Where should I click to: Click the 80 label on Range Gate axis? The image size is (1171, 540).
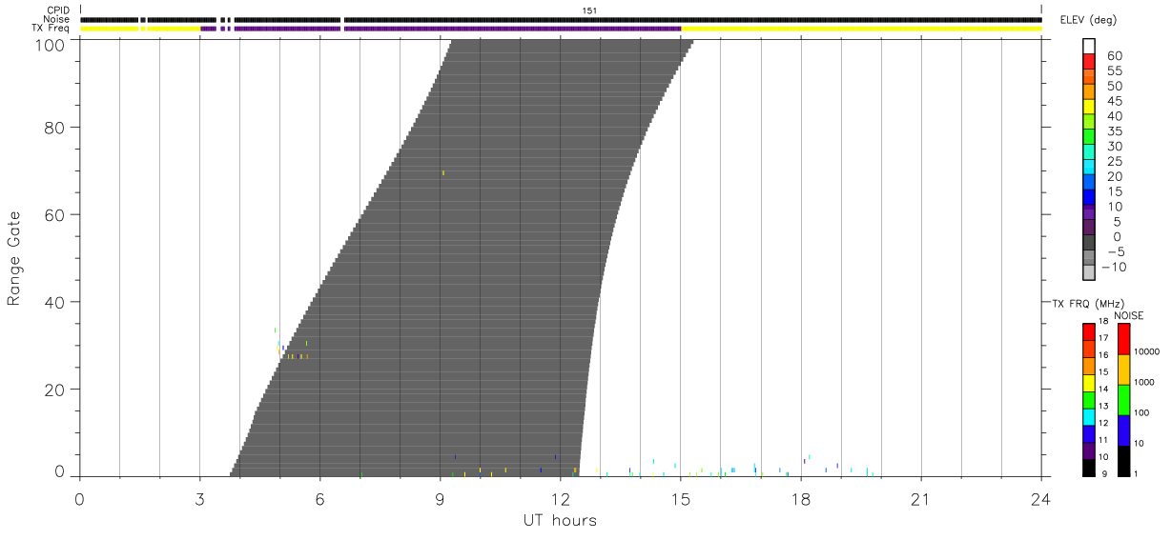pyautogui.click(x=53, y=128)
